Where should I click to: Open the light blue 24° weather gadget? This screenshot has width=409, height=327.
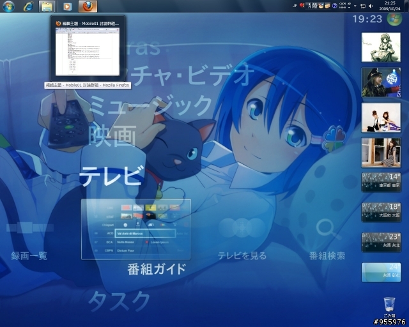coord(381,272)
